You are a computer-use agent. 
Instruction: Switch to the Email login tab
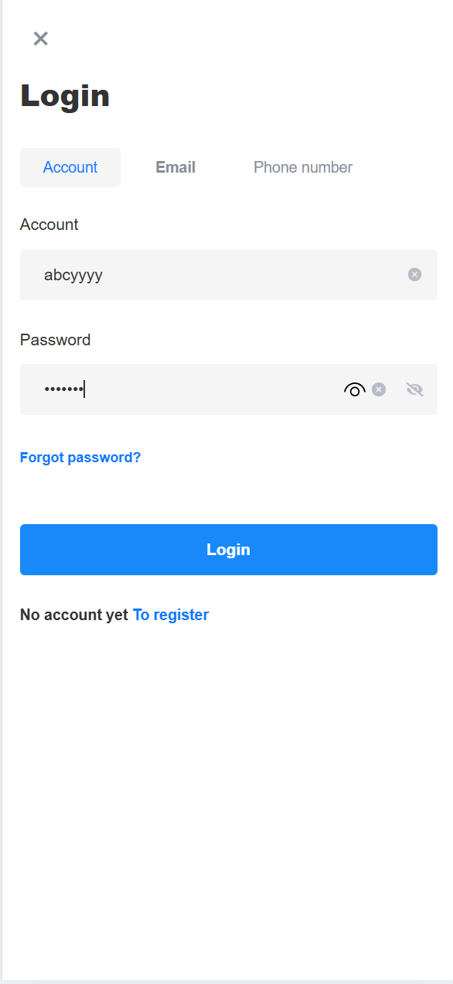coord(175,167)
